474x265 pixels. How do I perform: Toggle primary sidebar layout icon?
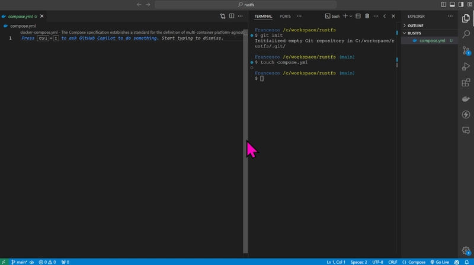pos(443,4)
